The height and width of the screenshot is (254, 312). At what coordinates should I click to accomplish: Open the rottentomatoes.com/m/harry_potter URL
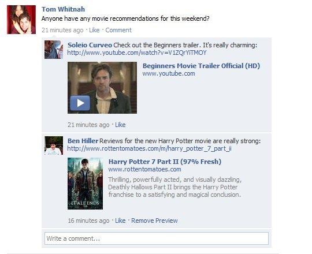coord(149,148)
